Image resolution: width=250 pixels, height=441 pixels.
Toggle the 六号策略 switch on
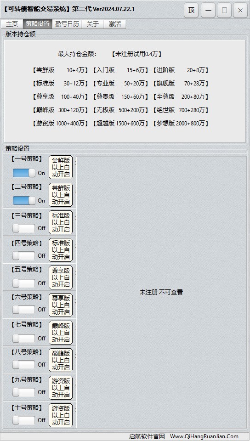coord(23,309)
